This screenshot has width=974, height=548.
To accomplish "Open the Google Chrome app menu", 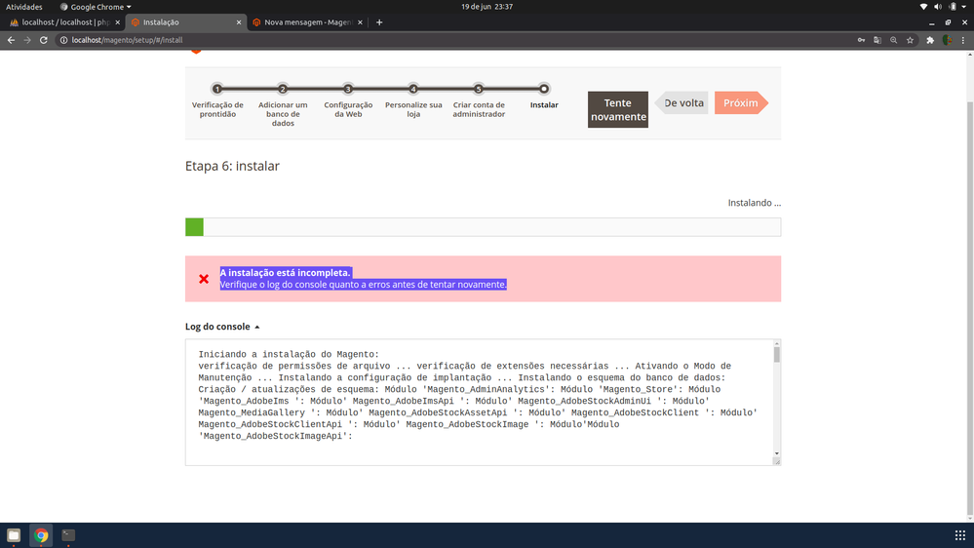I will 96,7.
